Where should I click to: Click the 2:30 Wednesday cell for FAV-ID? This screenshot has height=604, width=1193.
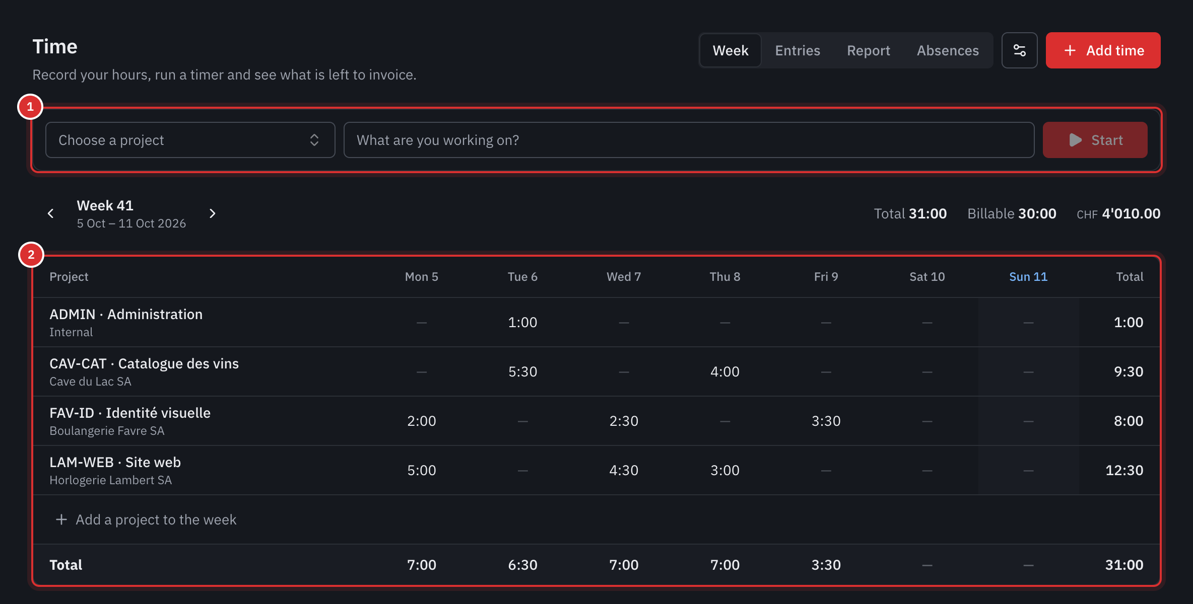click(x=624, y=421)
